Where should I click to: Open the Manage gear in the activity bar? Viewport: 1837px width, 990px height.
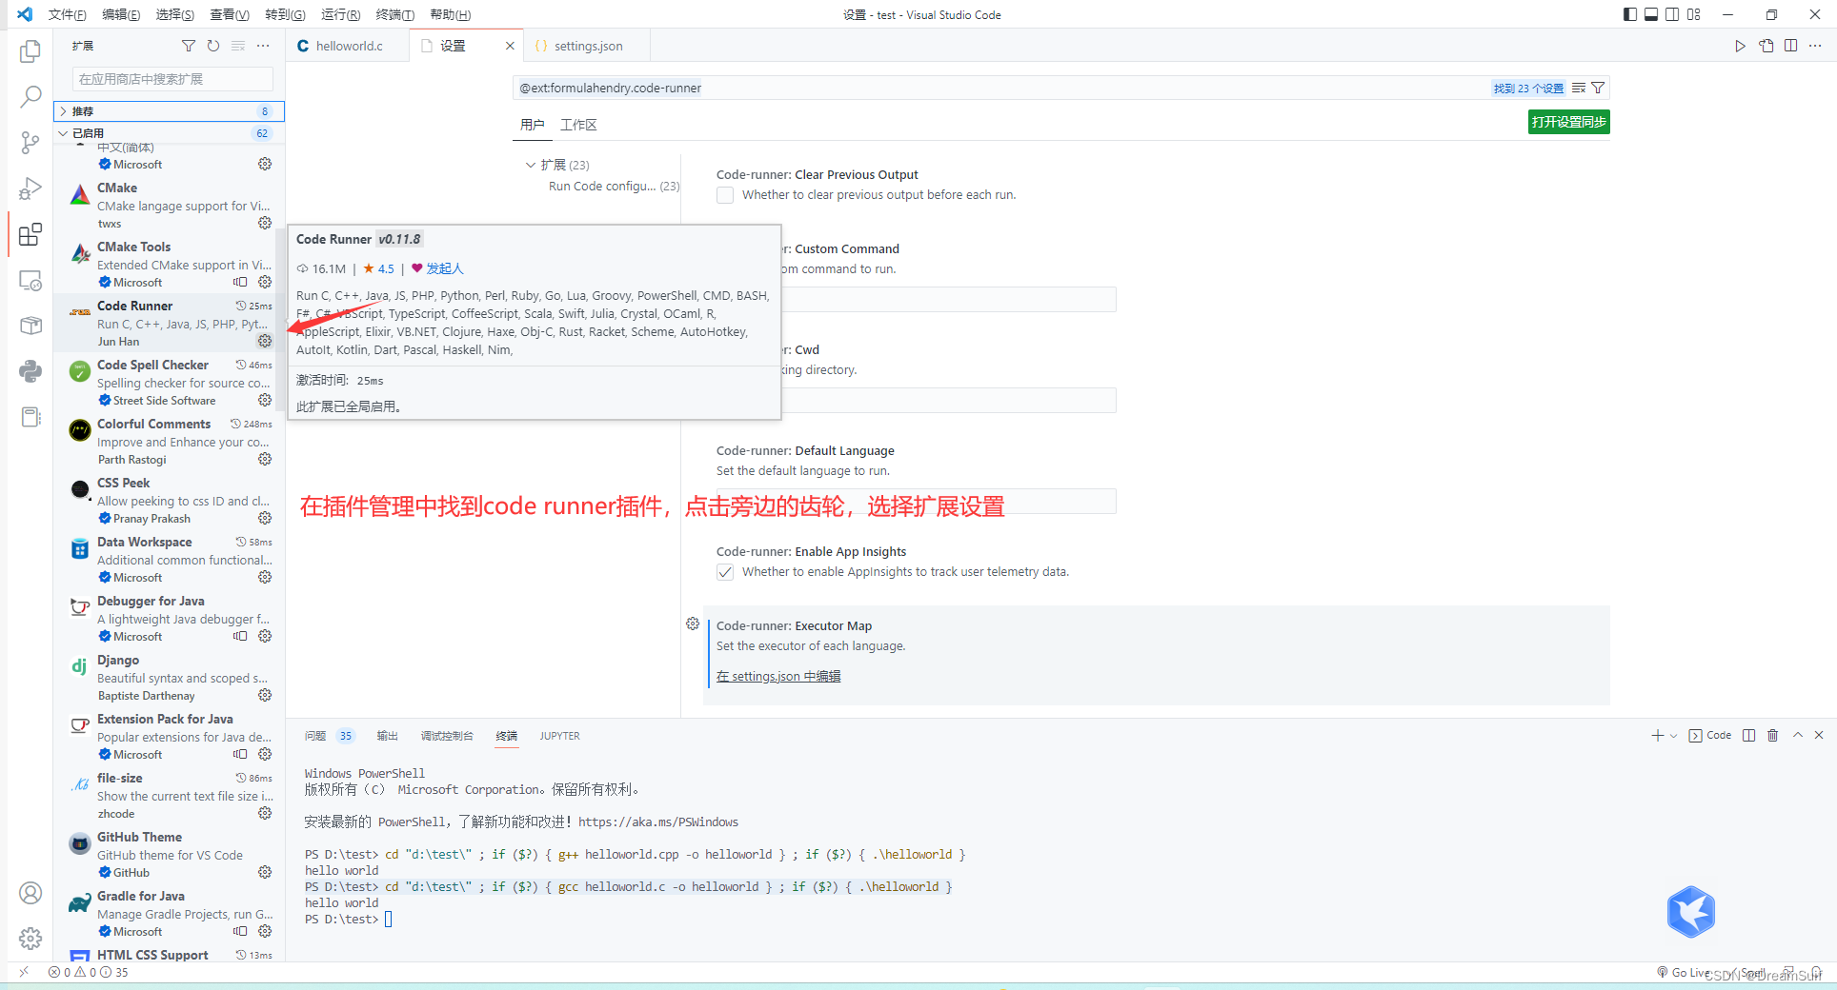30,939
